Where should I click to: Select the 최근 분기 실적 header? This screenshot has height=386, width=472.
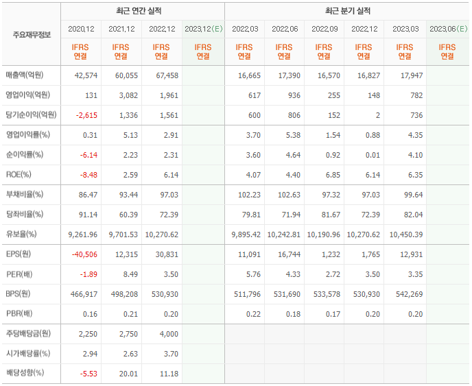point(348,11)
